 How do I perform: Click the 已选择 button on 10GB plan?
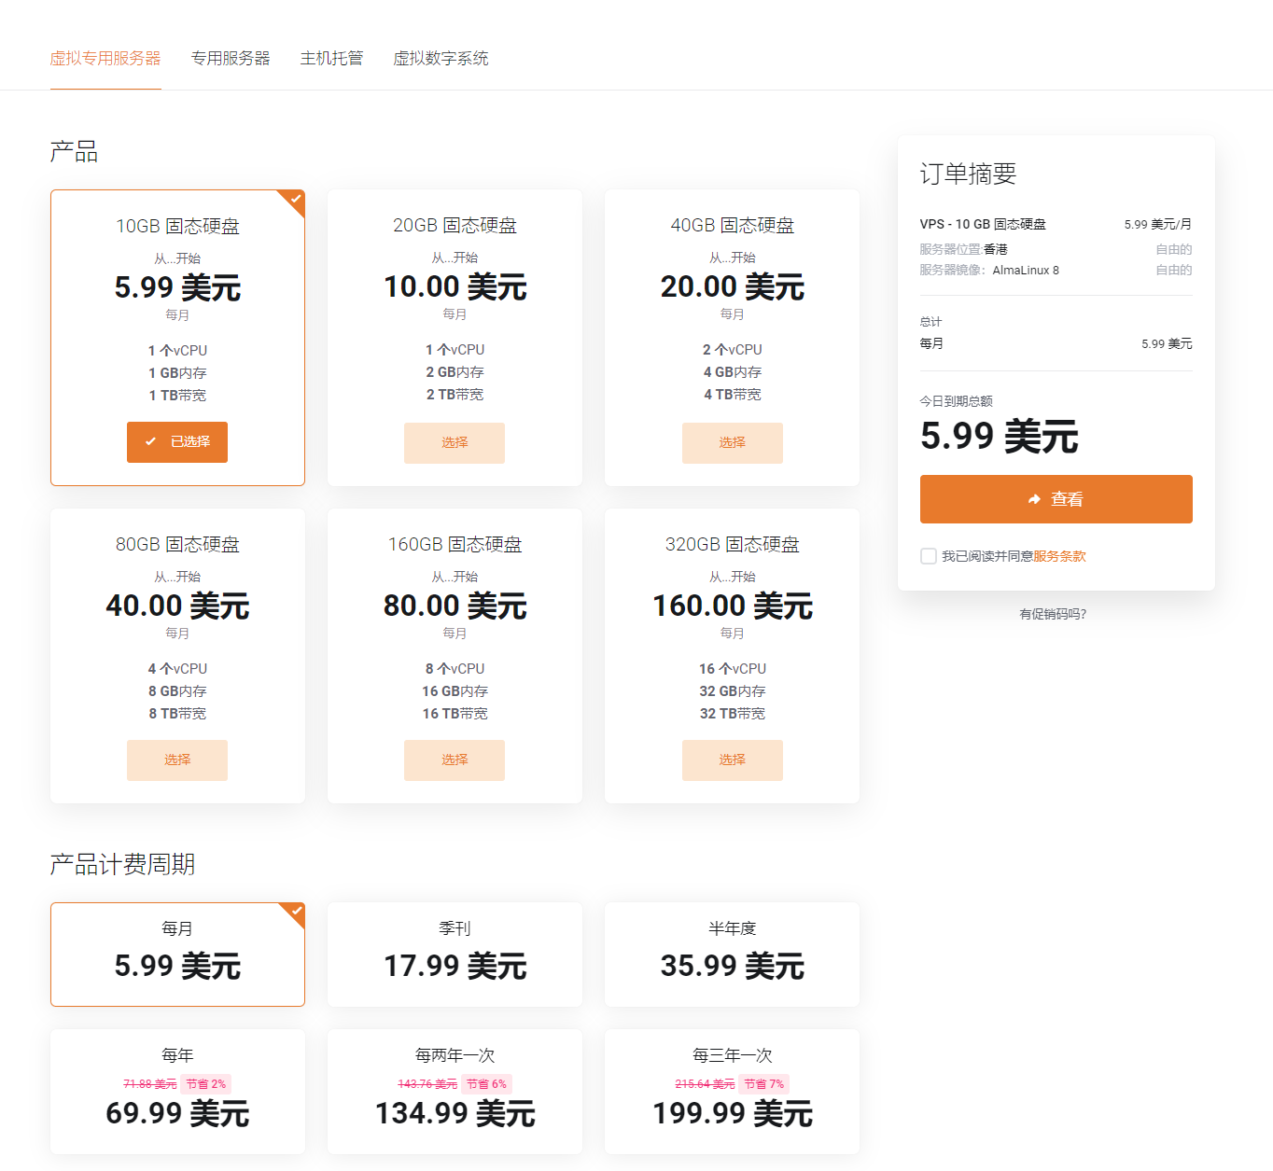click(x=177, y=442)
